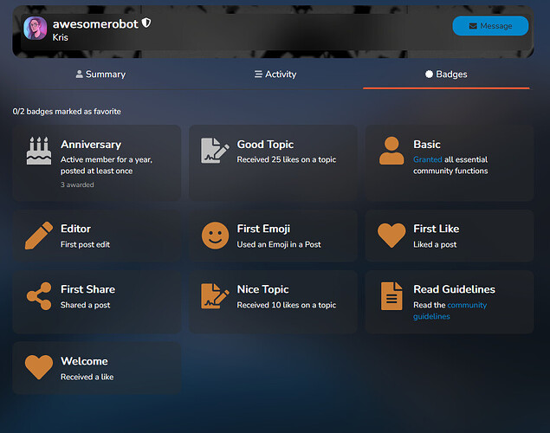
Task: Follow the 'community guidelines' link
Action: tap(450, 311)
